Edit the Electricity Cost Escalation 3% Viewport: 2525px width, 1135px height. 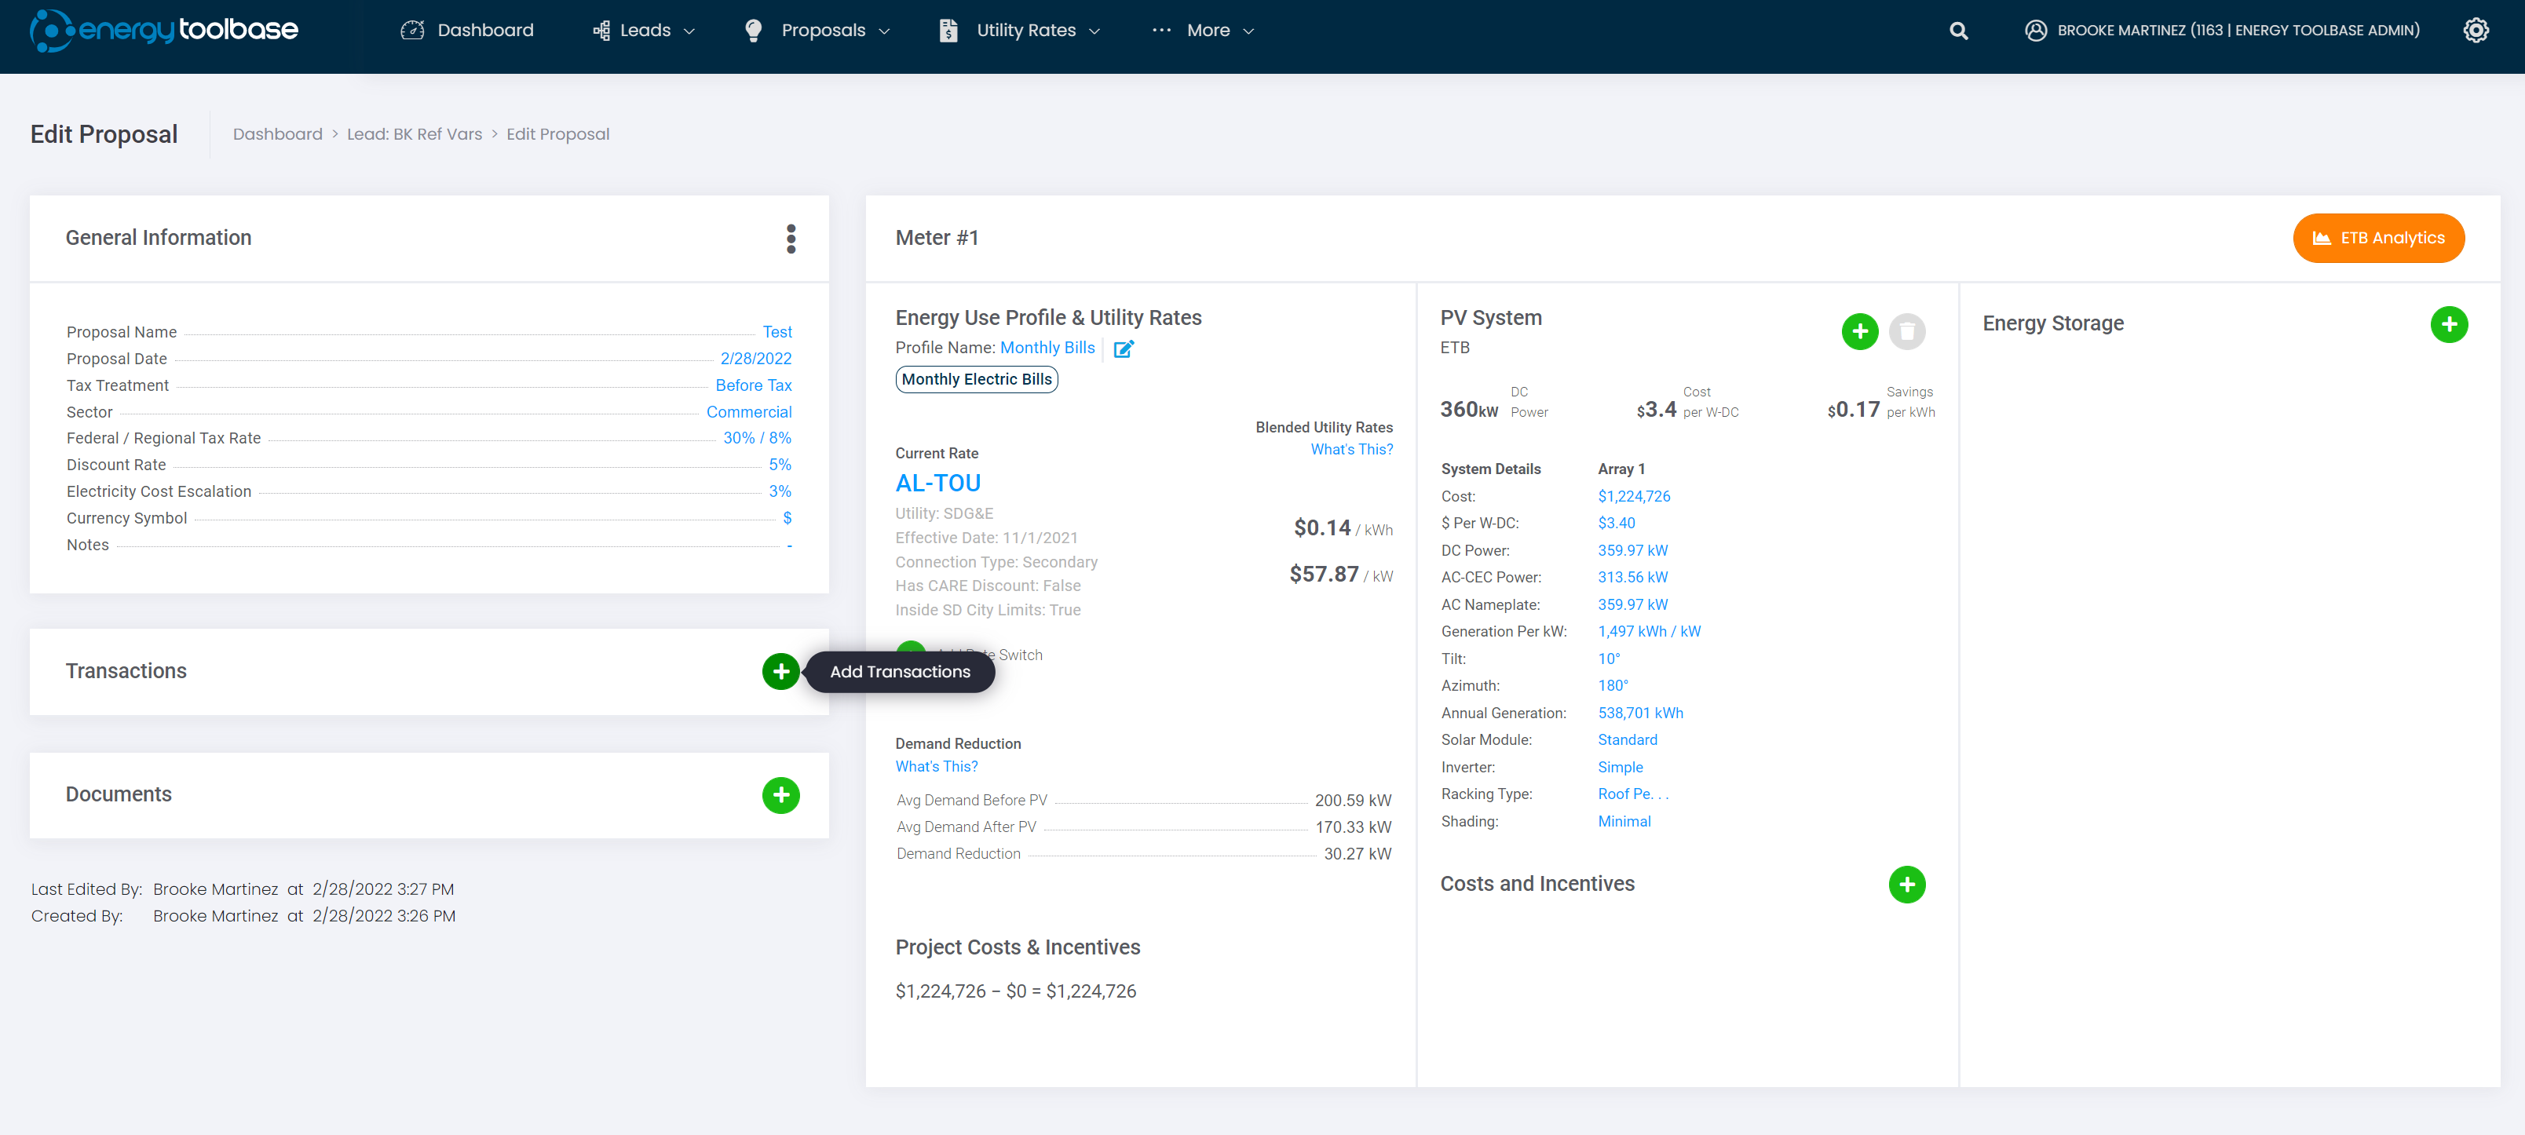(780, 491)
